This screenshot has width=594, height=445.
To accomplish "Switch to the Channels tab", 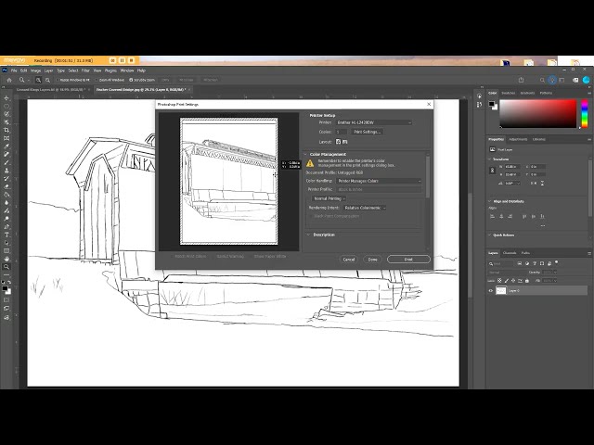I will pos(510,253).
